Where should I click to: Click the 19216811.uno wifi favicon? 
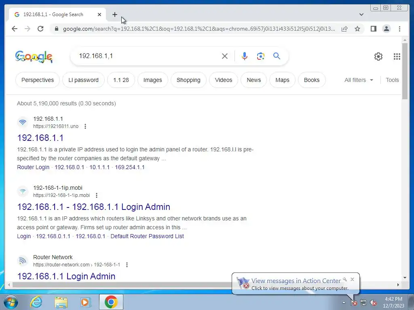23,122
